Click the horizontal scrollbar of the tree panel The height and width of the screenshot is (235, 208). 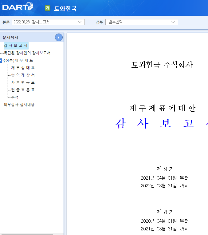[26, 234]
